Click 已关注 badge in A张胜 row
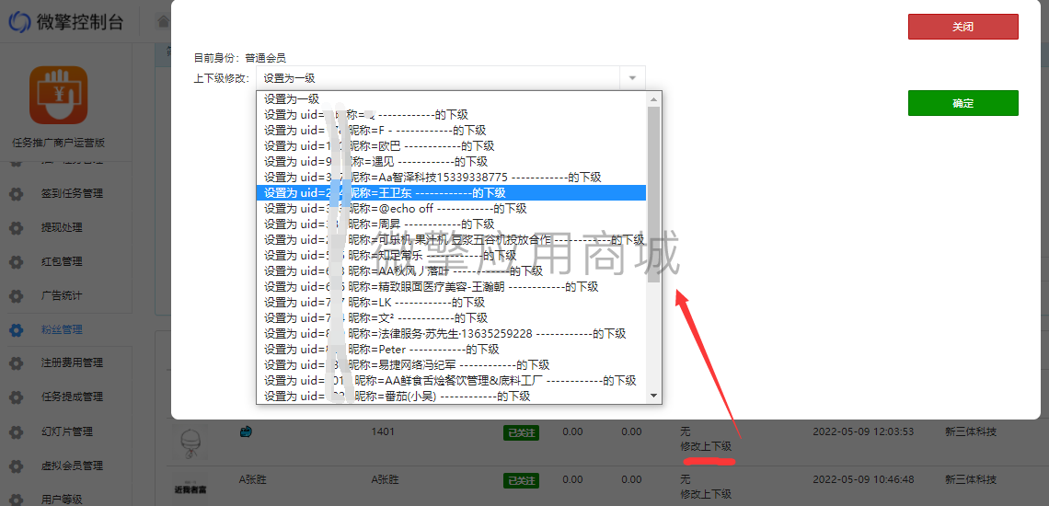Viewport: 1049px width, 506px height. [521, 480]
